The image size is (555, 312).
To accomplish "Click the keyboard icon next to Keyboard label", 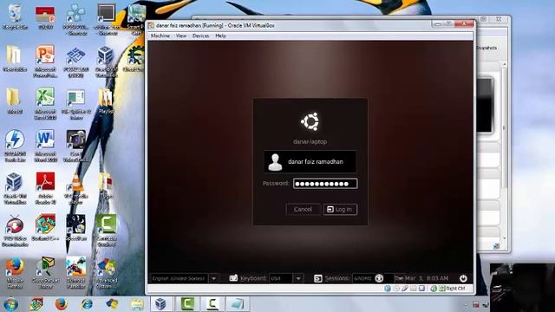I will [233, 278].
